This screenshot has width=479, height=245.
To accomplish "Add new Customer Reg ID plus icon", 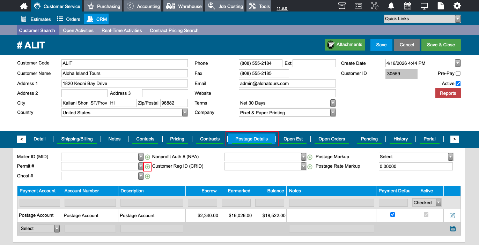I will pyautogui.click(x=310, y=167).
